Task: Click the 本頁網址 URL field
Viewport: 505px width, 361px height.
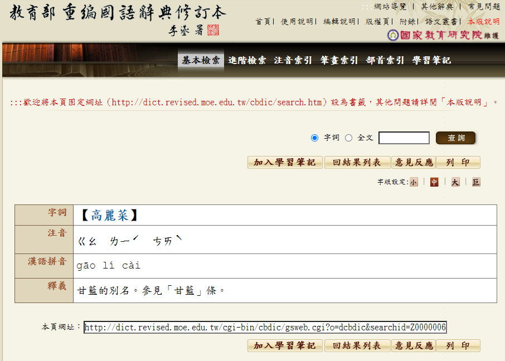Action: (265, 327)
